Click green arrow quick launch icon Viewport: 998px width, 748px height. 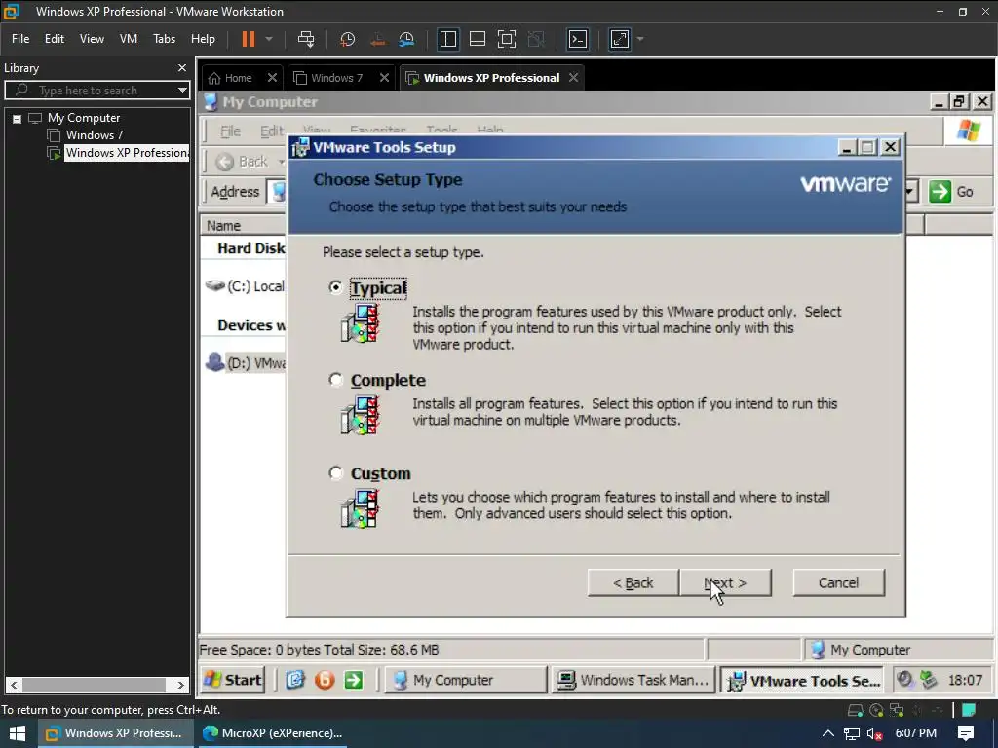click(x=353, y=680)
